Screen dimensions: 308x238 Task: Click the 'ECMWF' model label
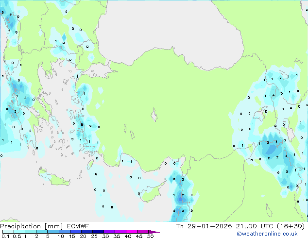(x=78, y=226)
